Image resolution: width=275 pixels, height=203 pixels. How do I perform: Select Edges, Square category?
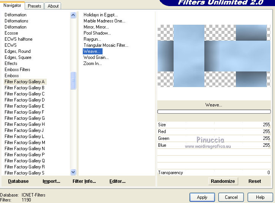coord(18,57)
